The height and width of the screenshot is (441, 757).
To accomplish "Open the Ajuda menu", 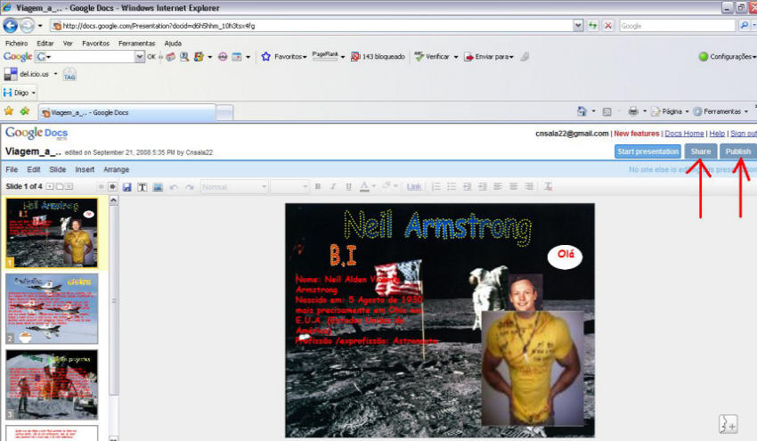I will point(173,44).
